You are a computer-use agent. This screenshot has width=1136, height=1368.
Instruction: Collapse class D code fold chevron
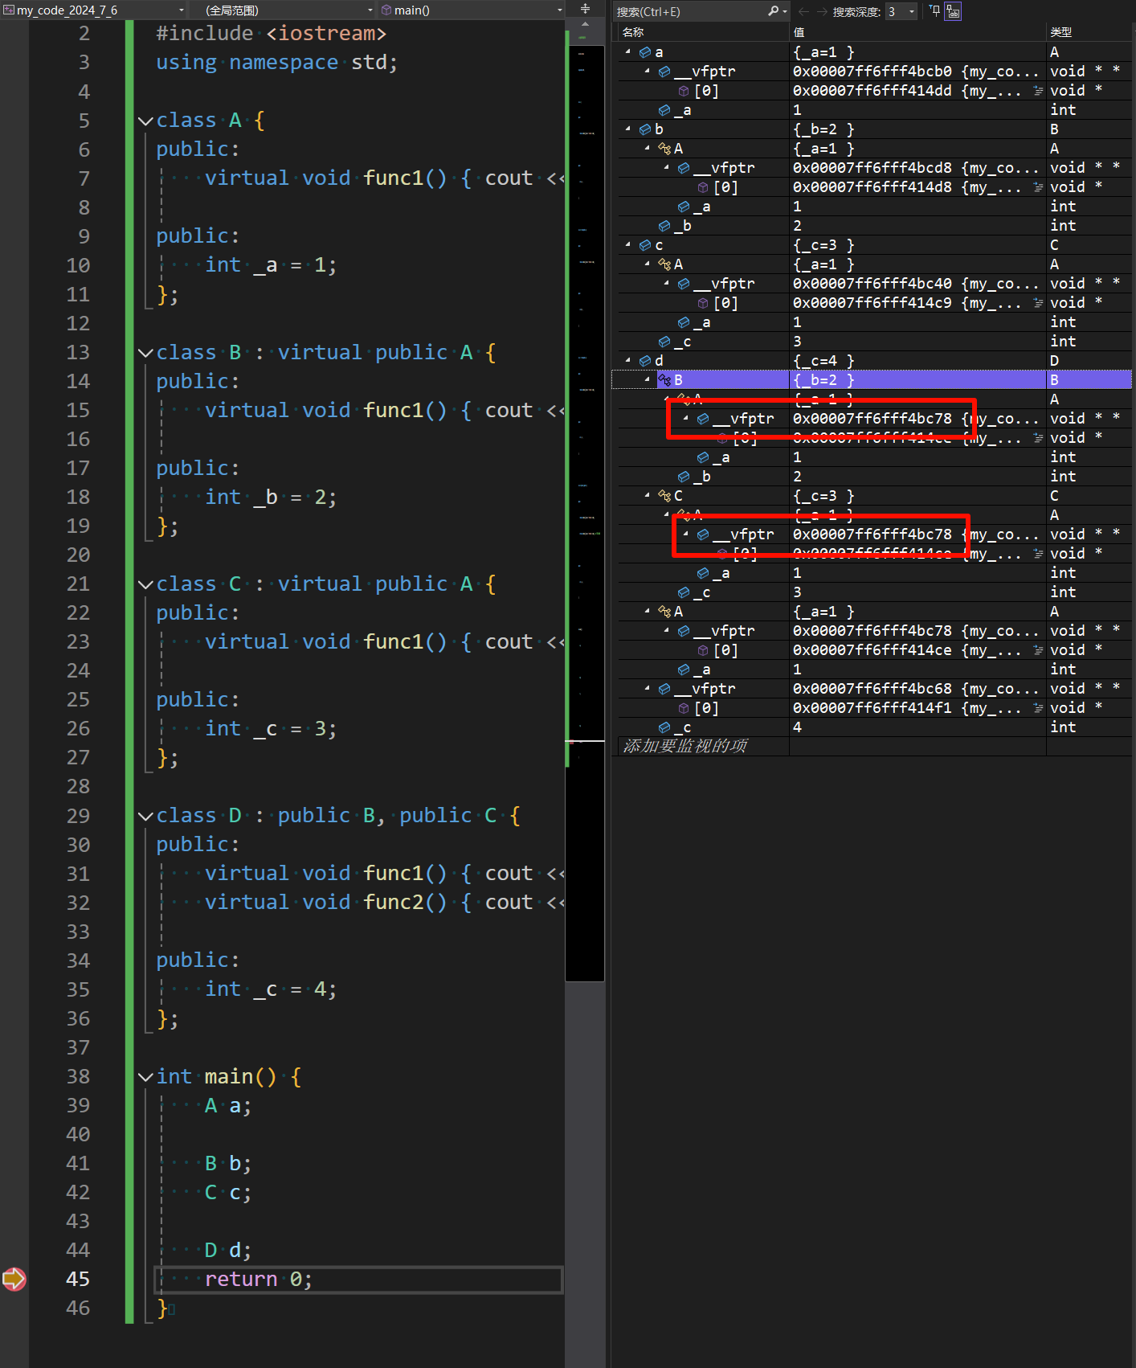[x=145, y=816]
